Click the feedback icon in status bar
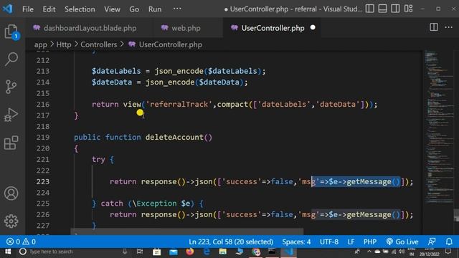 (432, 242)
